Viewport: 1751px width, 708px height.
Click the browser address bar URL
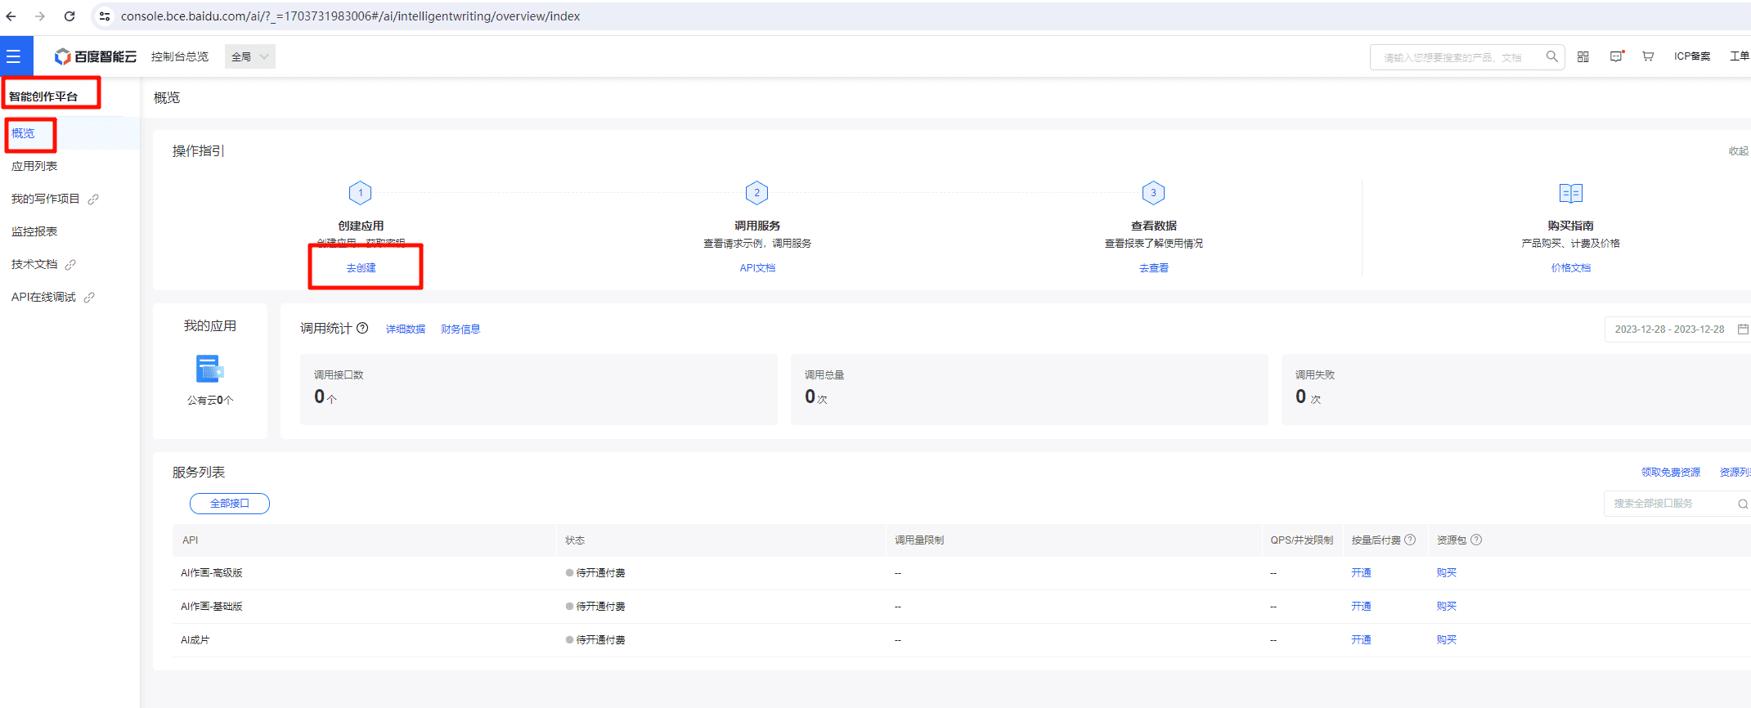pyautogui.click(x=350, y=16)
